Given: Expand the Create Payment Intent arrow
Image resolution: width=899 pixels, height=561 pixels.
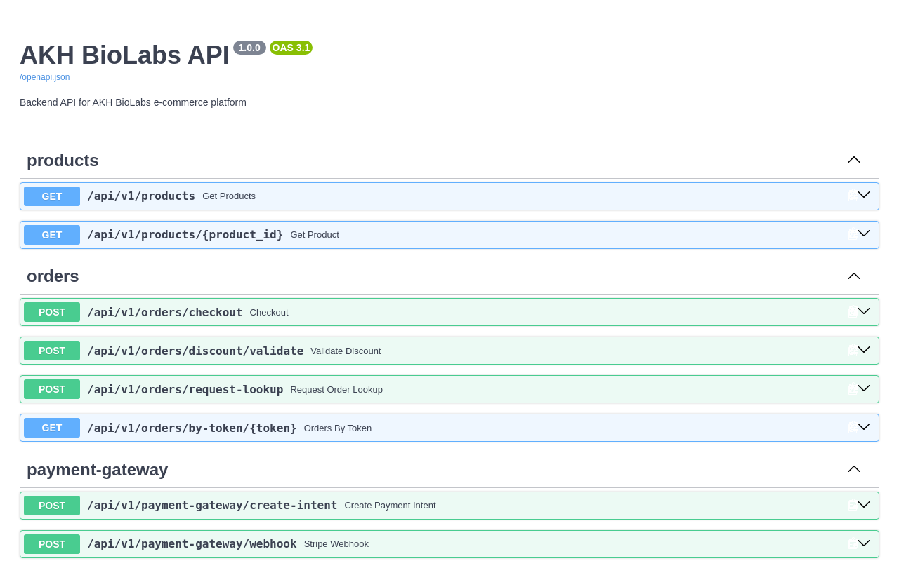Looking at the screenshot, I should (x=864, y=505).
